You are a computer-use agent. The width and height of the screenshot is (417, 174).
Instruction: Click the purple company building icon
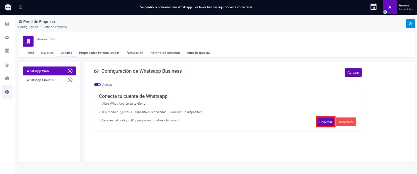(28, 41)
